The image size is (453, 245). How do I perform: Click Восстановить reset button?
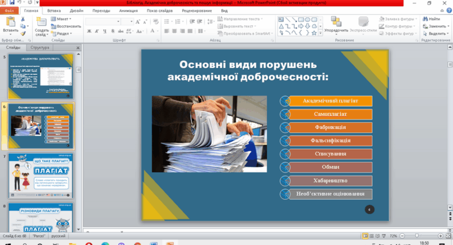click(x=66, y=26)
